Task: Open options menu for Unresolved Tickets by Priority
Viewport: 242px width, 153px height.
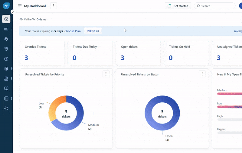Action: [x=106, y=74]
